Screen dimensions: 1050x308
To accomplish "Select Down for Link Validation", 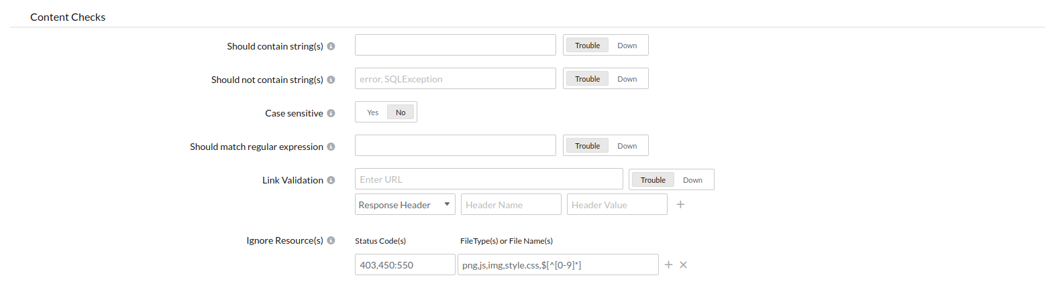I will click(x=692, y=180).
